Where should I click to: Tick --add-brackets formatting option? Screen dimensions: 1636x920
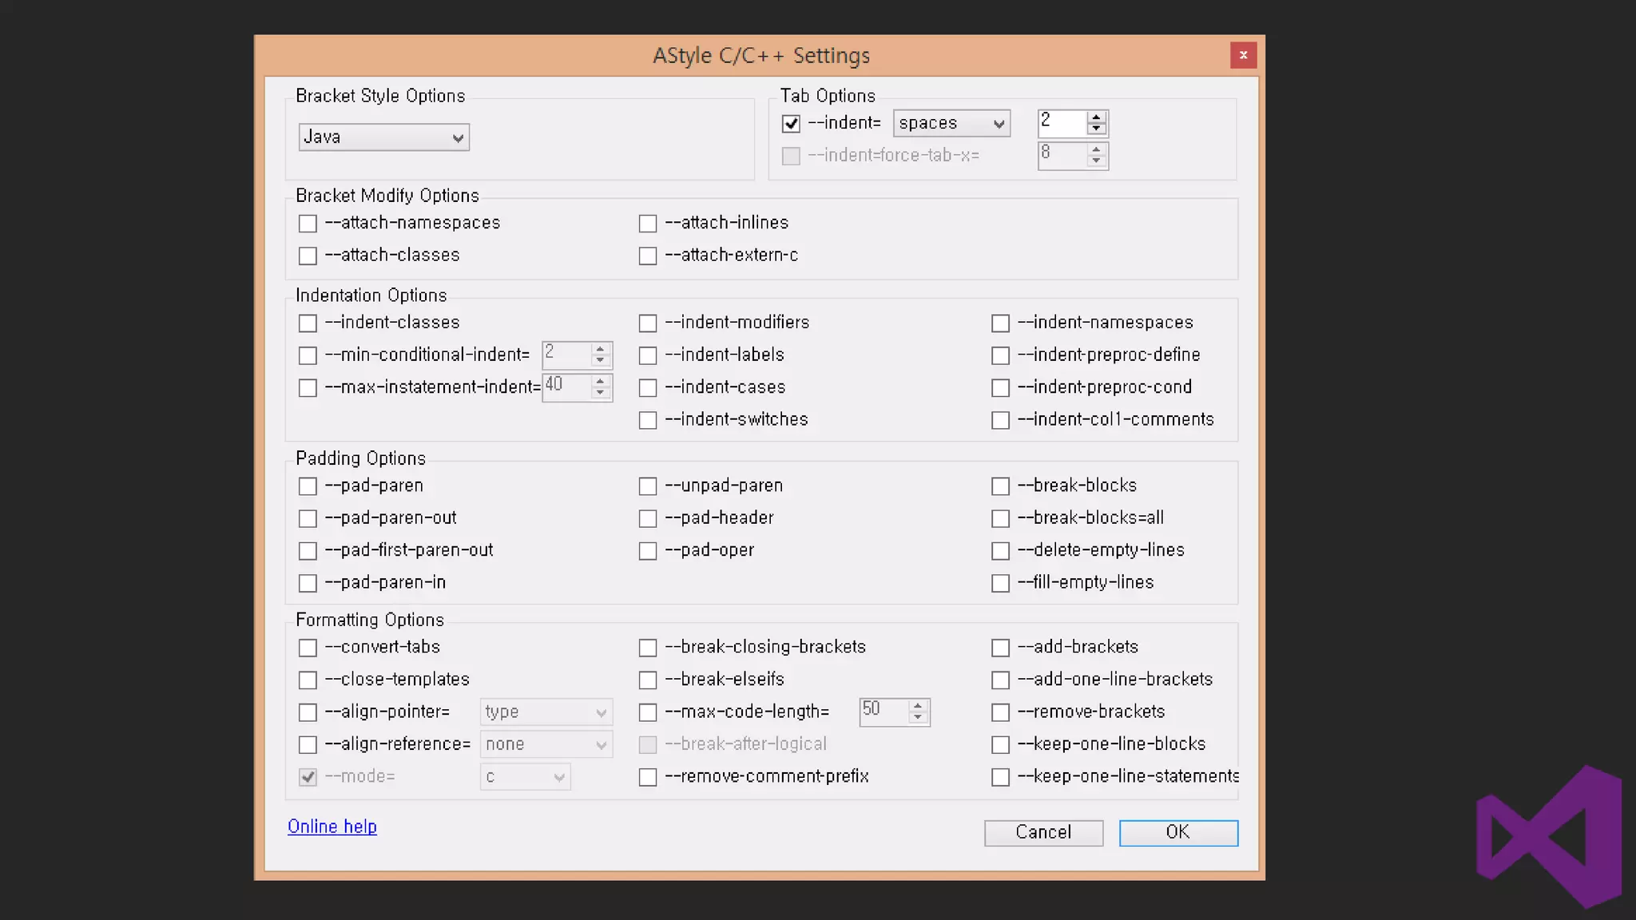(x=1000, y=648)
